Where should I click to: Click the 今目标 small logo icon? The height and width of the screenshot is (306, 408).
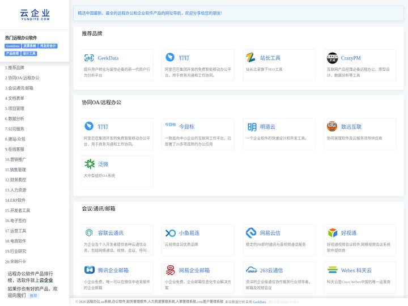point(171,125)
